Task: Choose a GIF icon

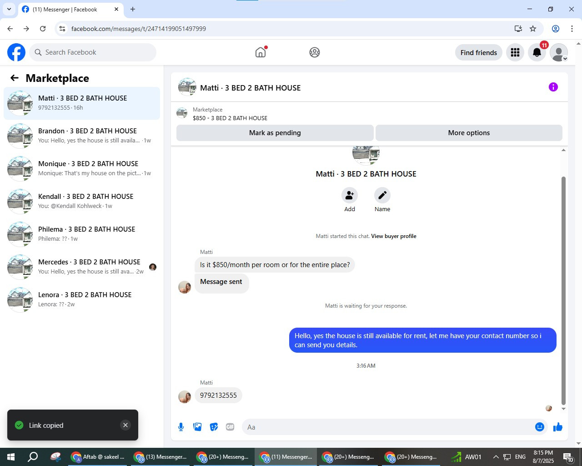Action: [x=230, y=427]
